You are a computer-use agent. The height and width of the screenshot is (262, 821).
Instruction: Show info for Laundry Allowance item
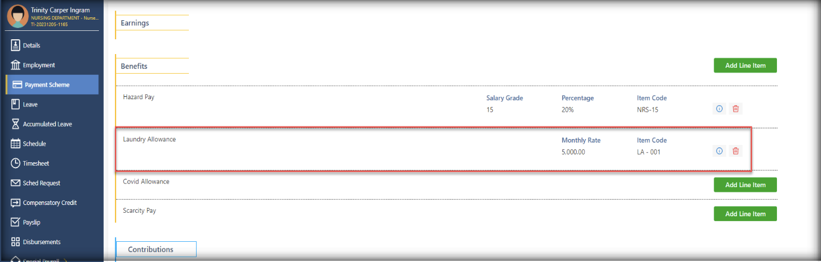point(719,151)
